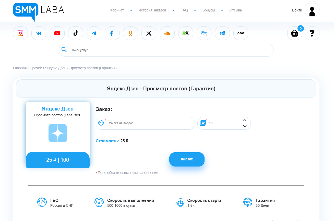334x221 pixels.
Task: Open the Кабинет menu item
Action: pos(117,10)
